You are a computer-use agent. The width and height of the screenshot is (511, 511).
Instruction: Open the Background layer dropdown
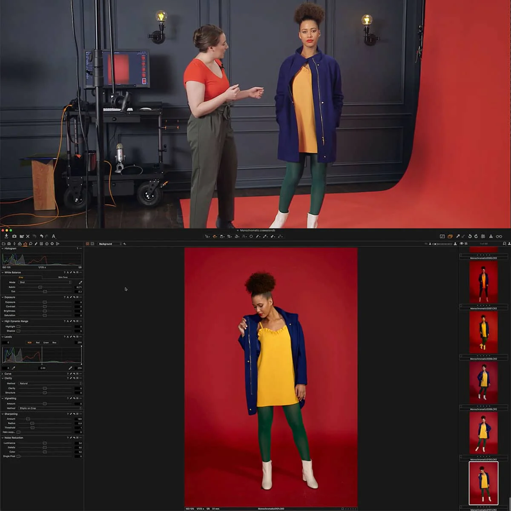(x=110, y=244)
